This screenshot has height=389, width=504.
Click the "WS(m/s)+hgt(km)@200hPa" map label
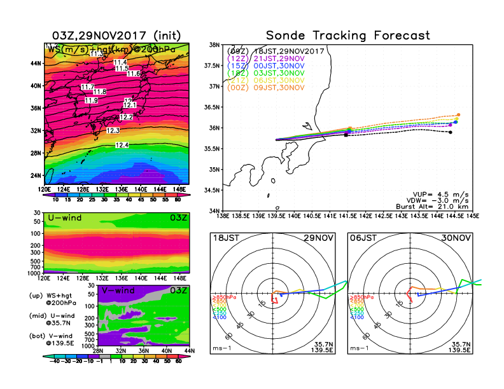pyautogui.click(x=111, y=50)
